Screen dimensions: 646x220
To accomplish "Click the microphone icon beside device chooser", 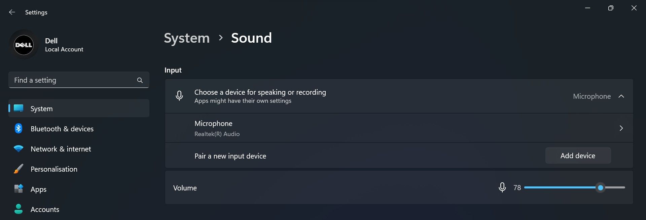I will coord(179,96).
